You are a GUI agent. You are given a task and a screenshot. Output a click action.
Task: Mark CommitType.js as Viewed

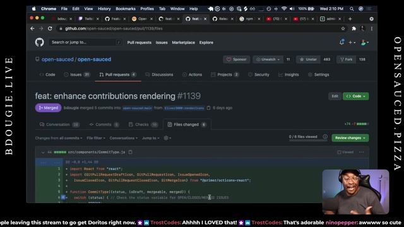[x=345, y=152]
